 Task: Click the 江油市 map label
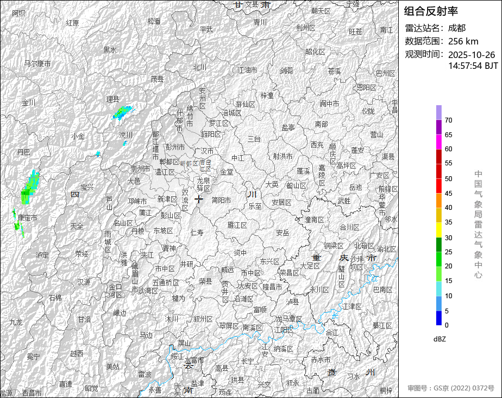(x=248, y=70)
